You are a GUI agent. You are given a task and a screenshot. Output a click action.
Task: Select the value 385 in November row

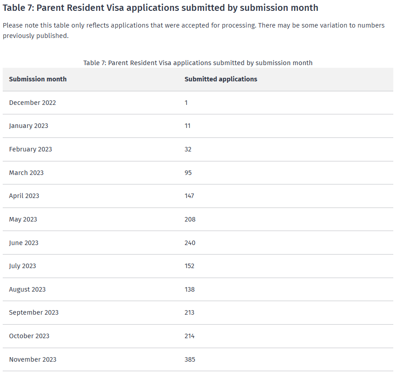(x=190, y=359)
